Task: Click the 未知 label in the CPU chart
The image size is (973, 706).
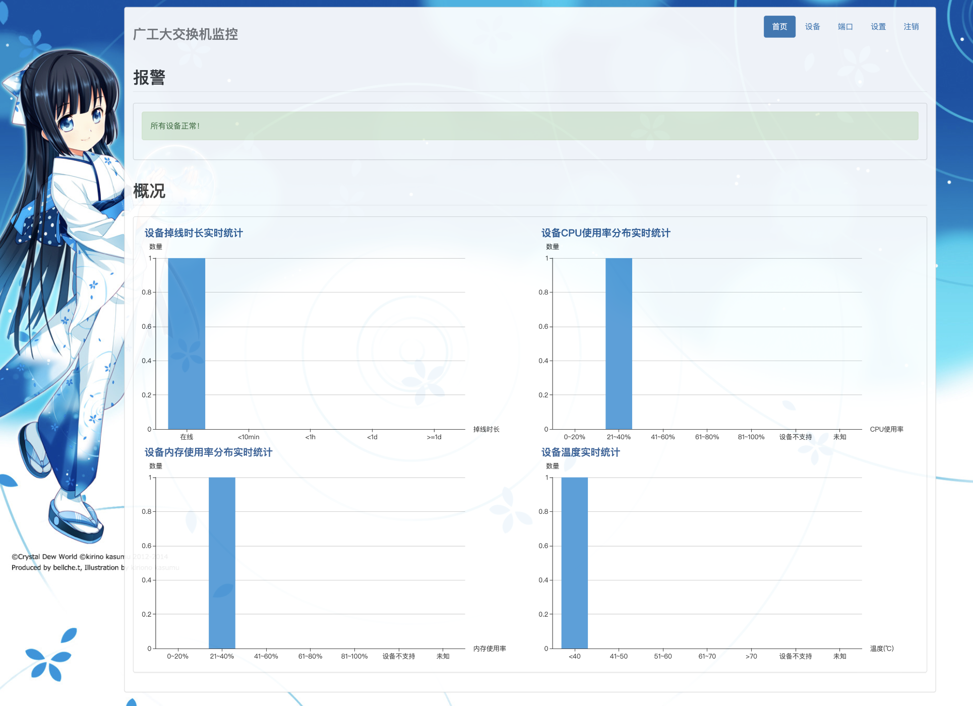Action: pyautogui.click(x=840, y=437)
